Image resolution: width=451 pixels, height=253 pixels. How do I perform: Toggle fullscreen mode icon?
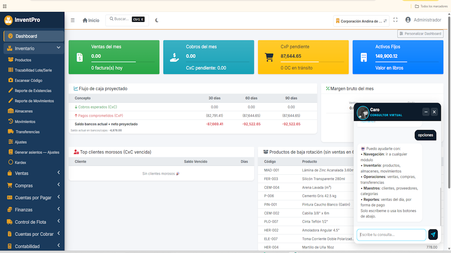click(x=396, y=20)
